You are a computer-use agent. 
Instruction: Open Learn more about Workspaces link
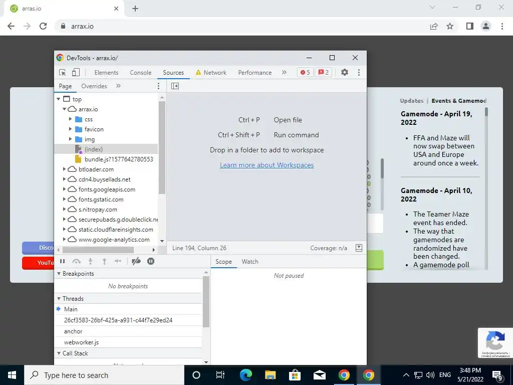click(x=267, y=165)
